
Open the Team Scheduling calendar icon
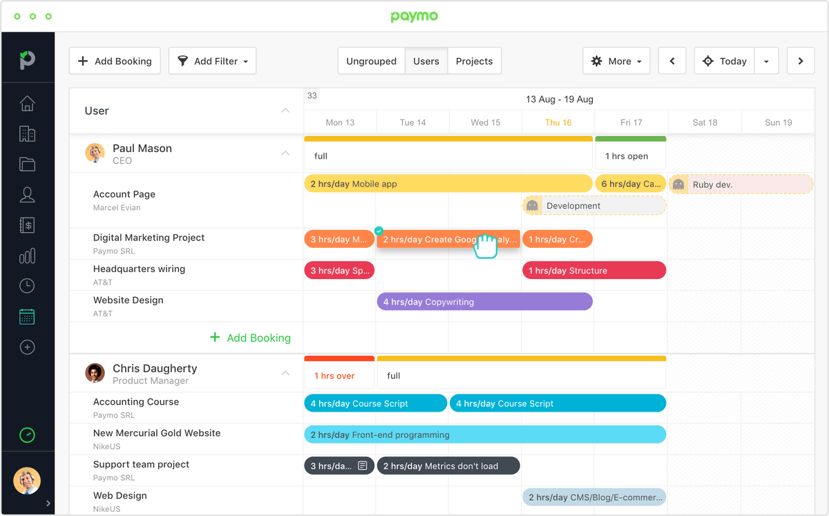(27, 317)
